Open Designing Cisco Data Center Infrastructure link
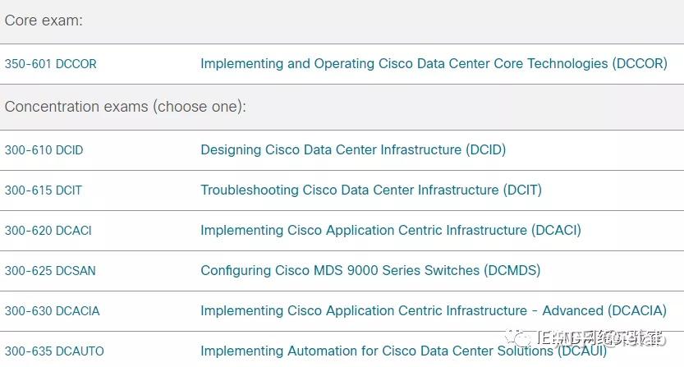 (x=353, y=149)
